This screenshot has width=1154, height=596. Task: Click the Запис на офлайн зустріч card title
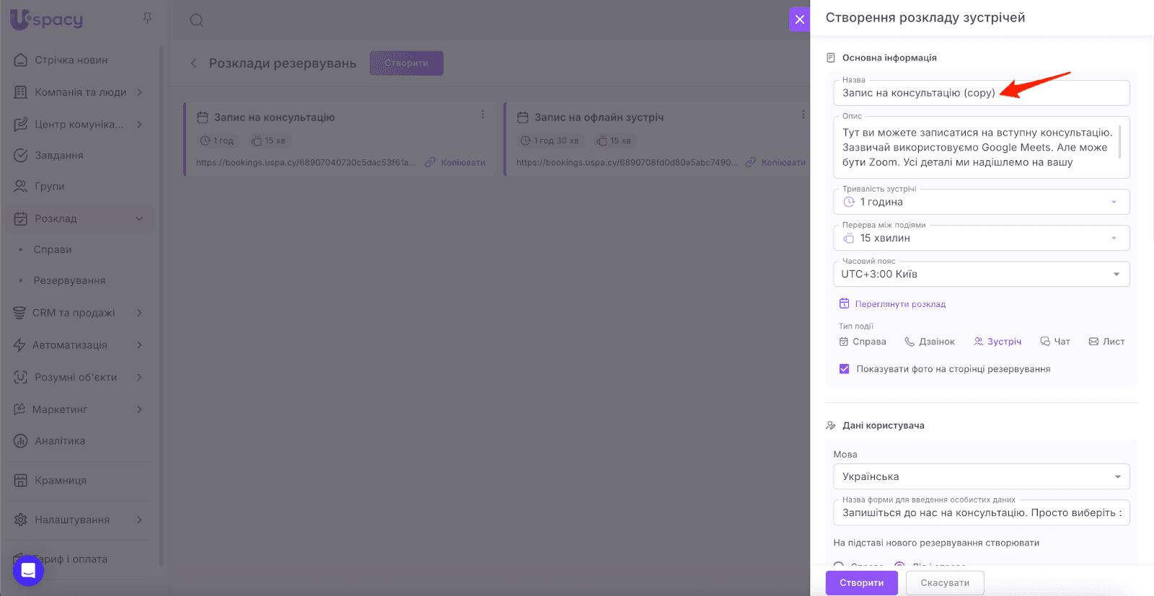[599, 117]
